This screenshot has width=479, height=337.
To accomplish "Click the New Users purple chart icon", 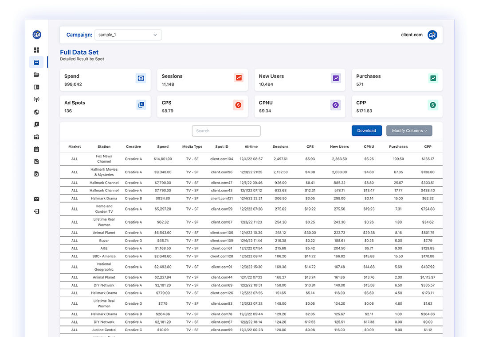I will (336, 78).
